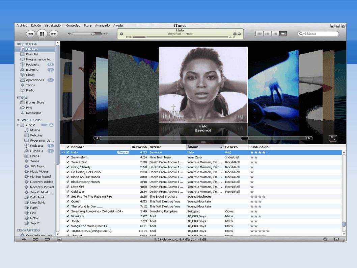Uncheck the Going Steady checkbox
This screenshot has width=357, height=268.
(x=67, y=167)
